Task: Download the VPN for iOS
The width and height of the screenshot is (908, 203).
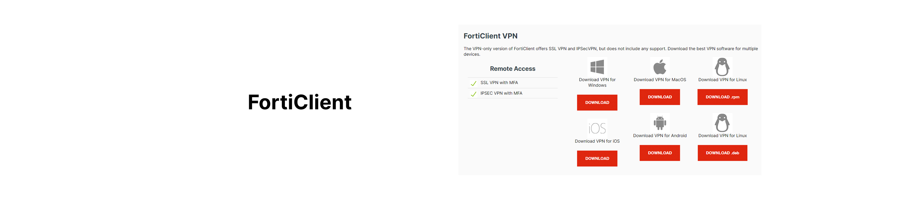Action: (597, 158)
